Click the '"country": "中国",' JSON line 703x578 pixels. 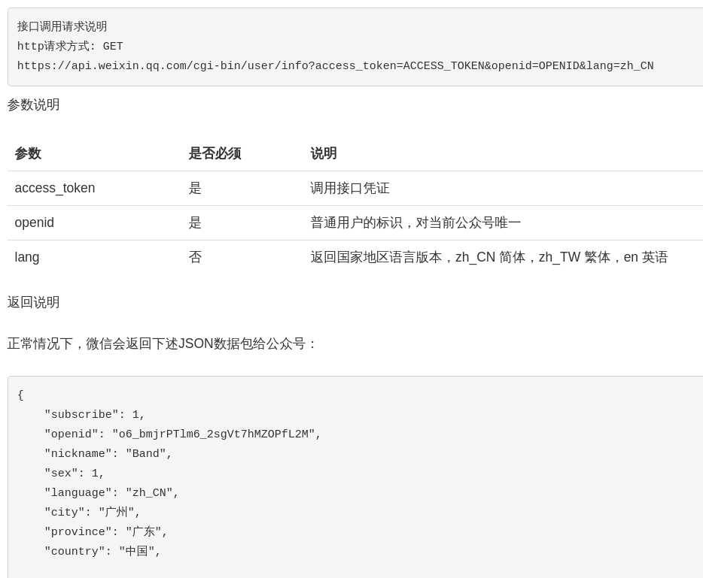pos(102,552)
